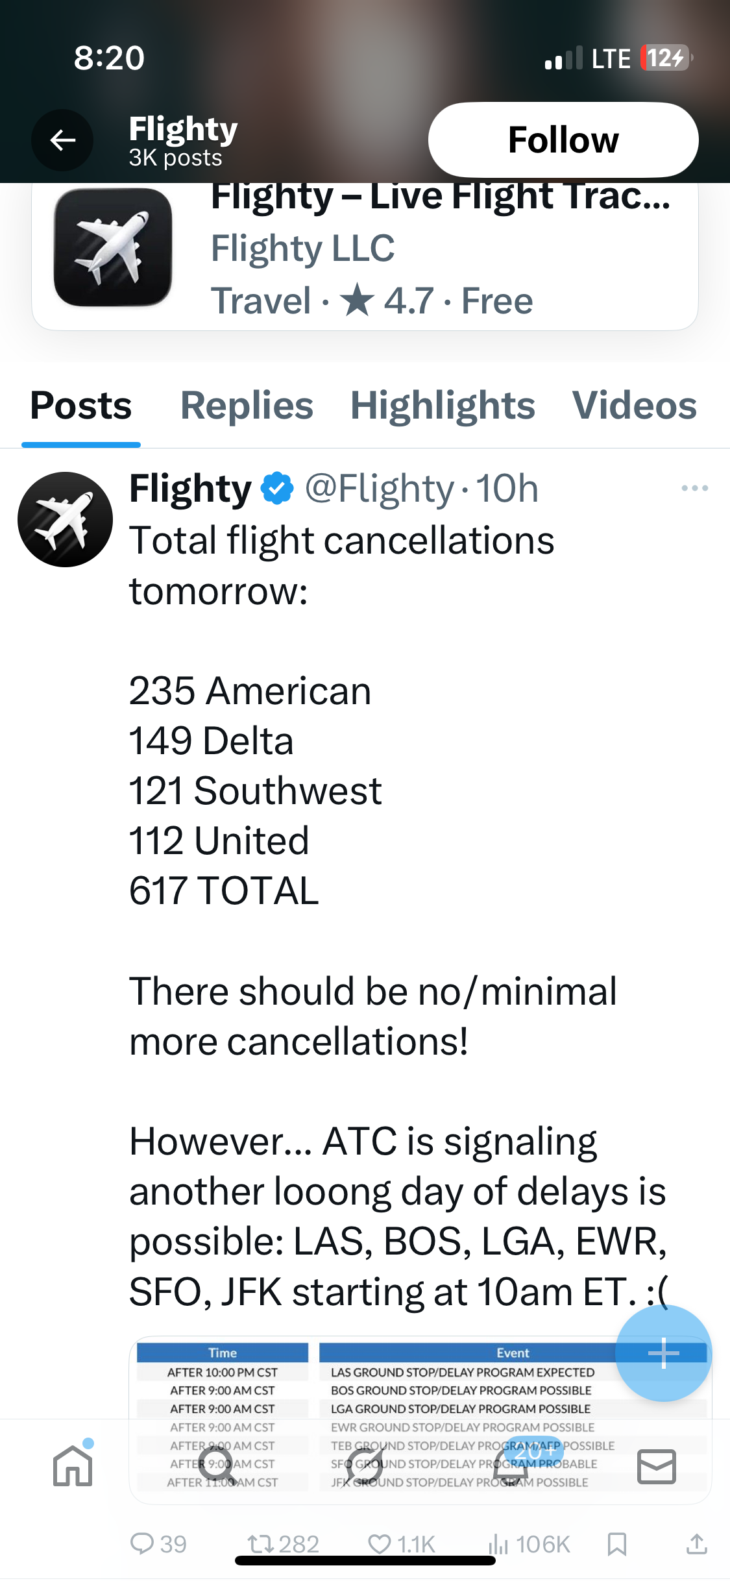Tap the Follow button
This screenshot has width=730, height=1581.
click(563, 140)
